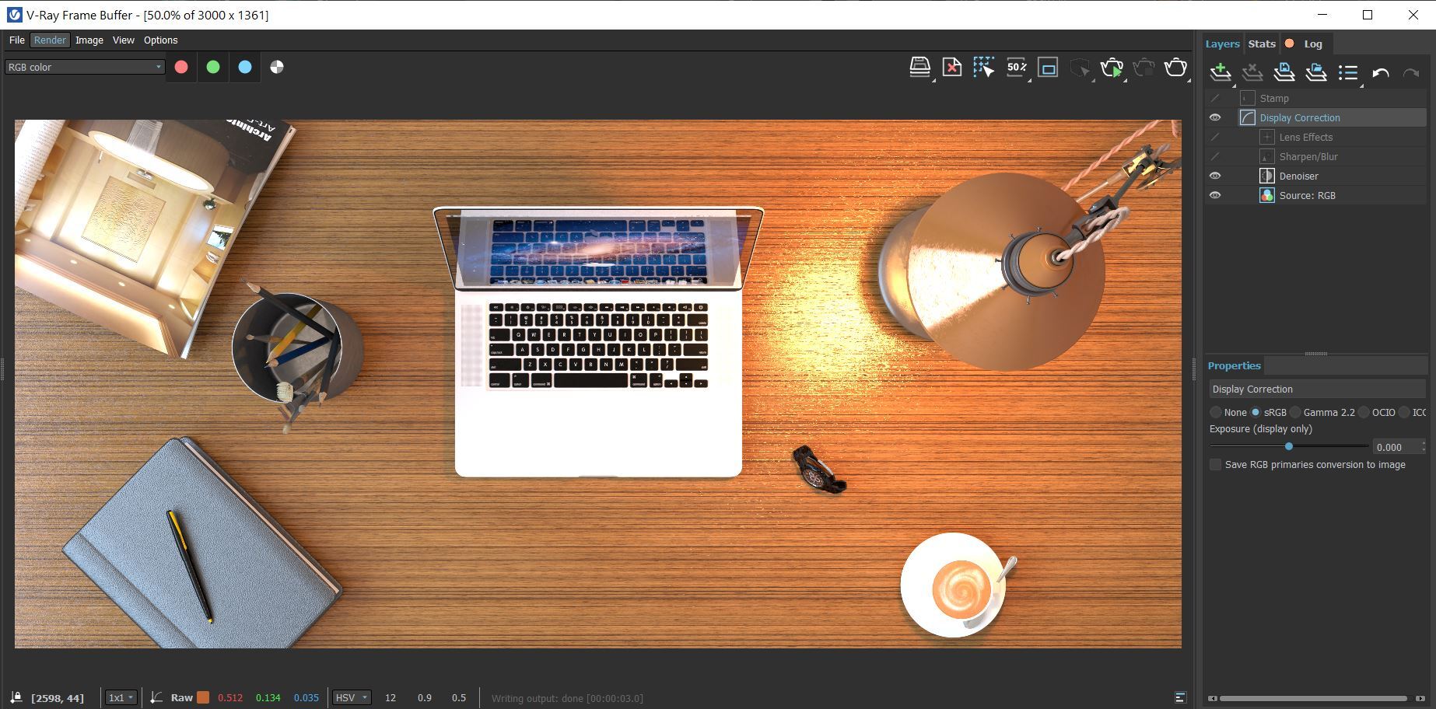Select the OCIO radio option
This screenshot has height=709, width=1436.
[1364, 412]
